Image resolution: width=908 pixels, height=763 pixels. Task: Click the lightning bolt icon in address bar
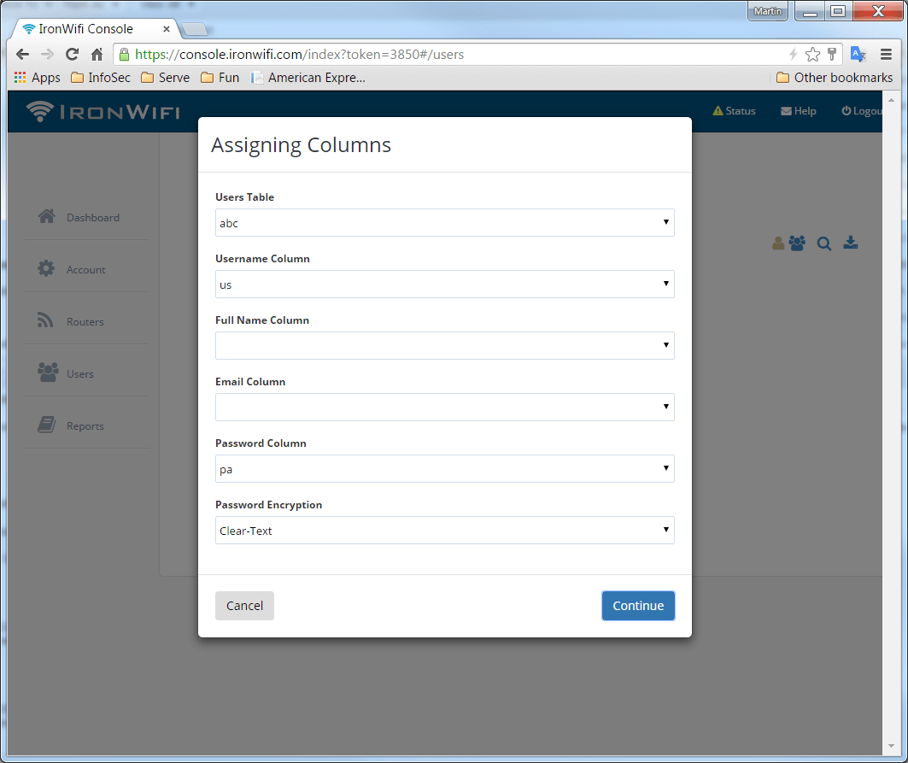click(794, 55)
